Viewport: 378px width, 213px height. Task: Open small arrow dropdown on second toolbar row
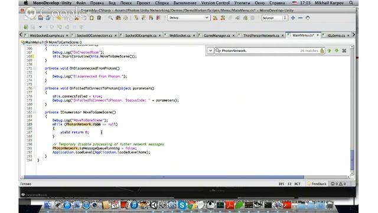(x=40, y=27)
